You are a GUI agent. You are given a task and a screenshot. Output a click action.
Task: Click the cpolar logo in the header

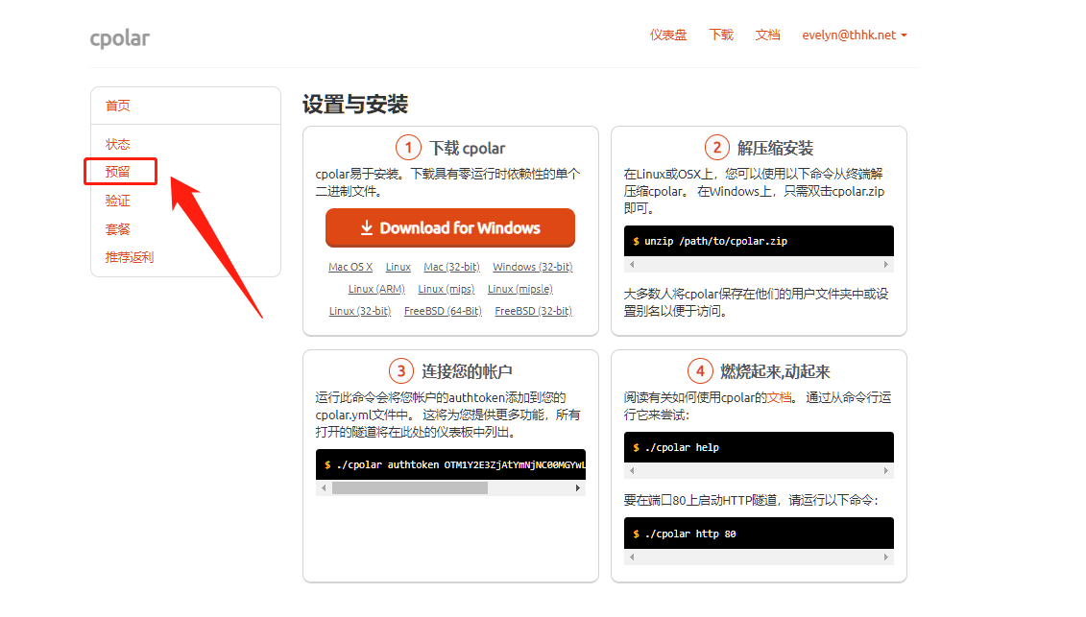tap(119, 37)
